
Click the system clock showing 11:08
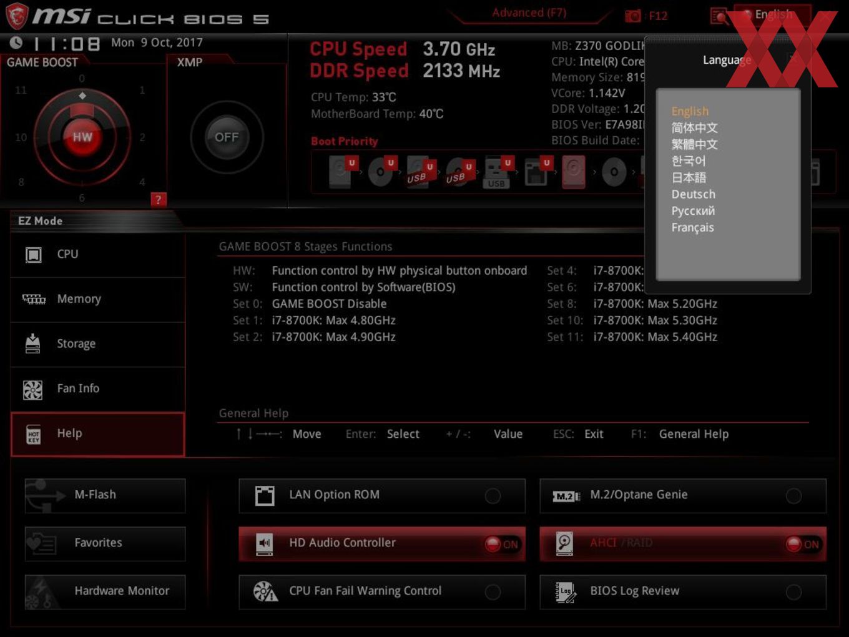(67, 44)
